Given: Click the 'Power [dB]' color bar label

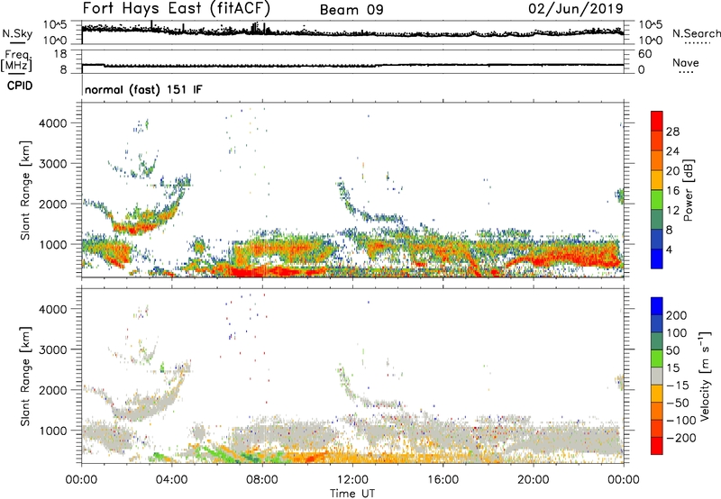Looking at the screenshot, I should click(689, 190).
